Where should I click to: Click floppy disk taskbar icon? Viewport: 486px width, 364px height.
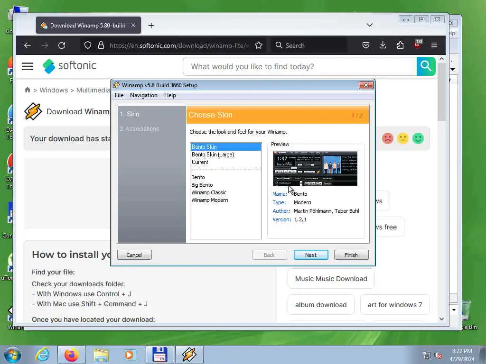click(160, 355)
